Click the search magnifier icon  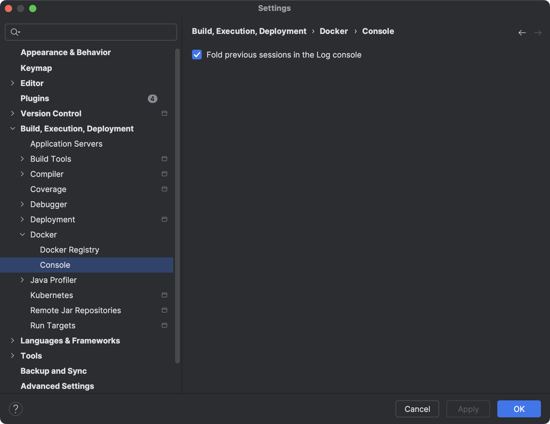click(15, 32)
